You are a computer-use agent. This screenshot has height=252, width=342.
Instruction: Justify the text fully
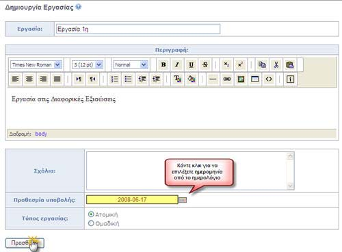tap(57, 79)
